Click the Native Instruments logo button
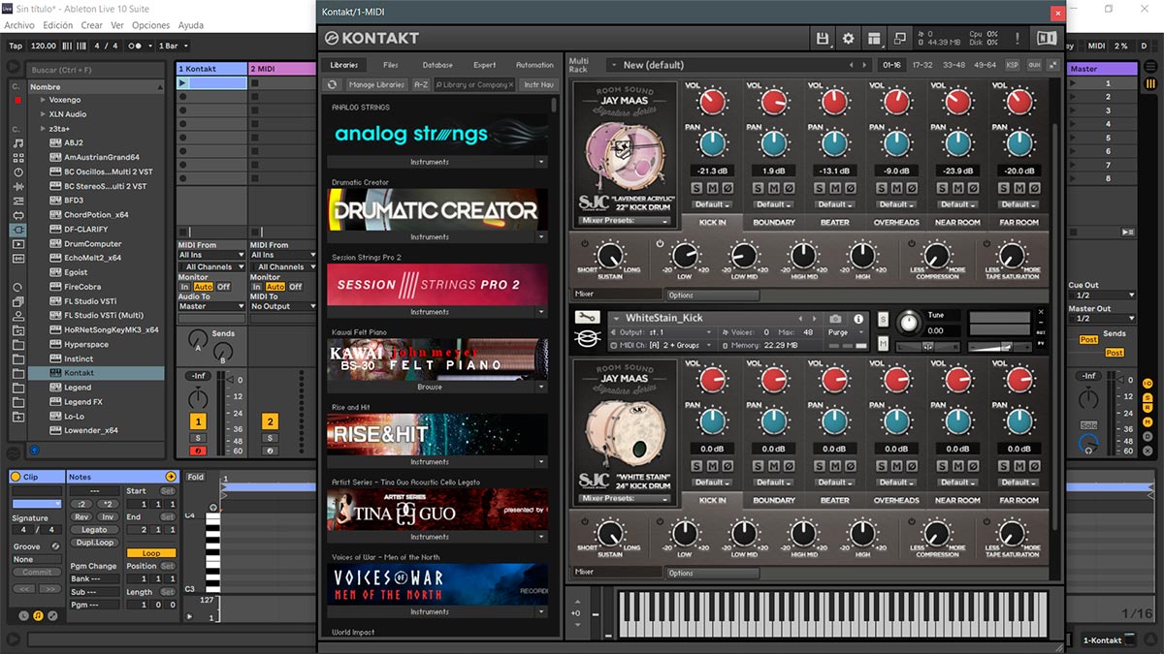Screen dimensions: 1164x654 [x=1047, y=38]
